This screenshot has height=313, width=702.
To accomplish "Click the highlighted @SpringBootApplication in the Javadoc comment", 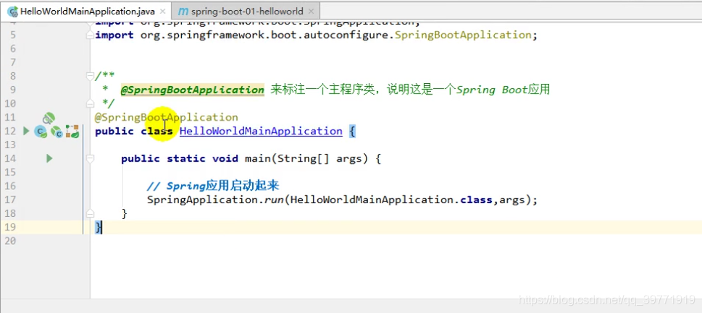I will 193,90.
